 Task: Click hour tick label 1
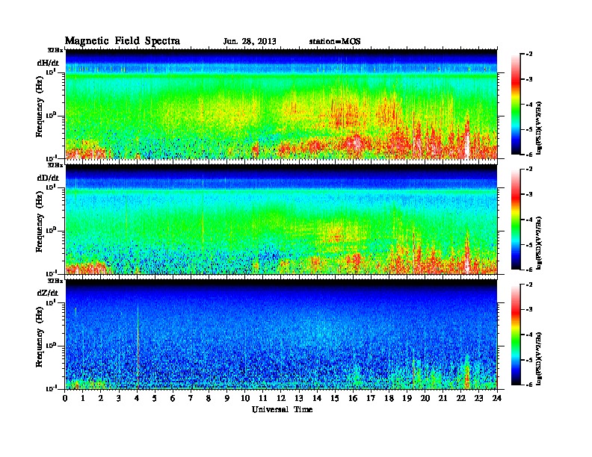click(83, 399)
